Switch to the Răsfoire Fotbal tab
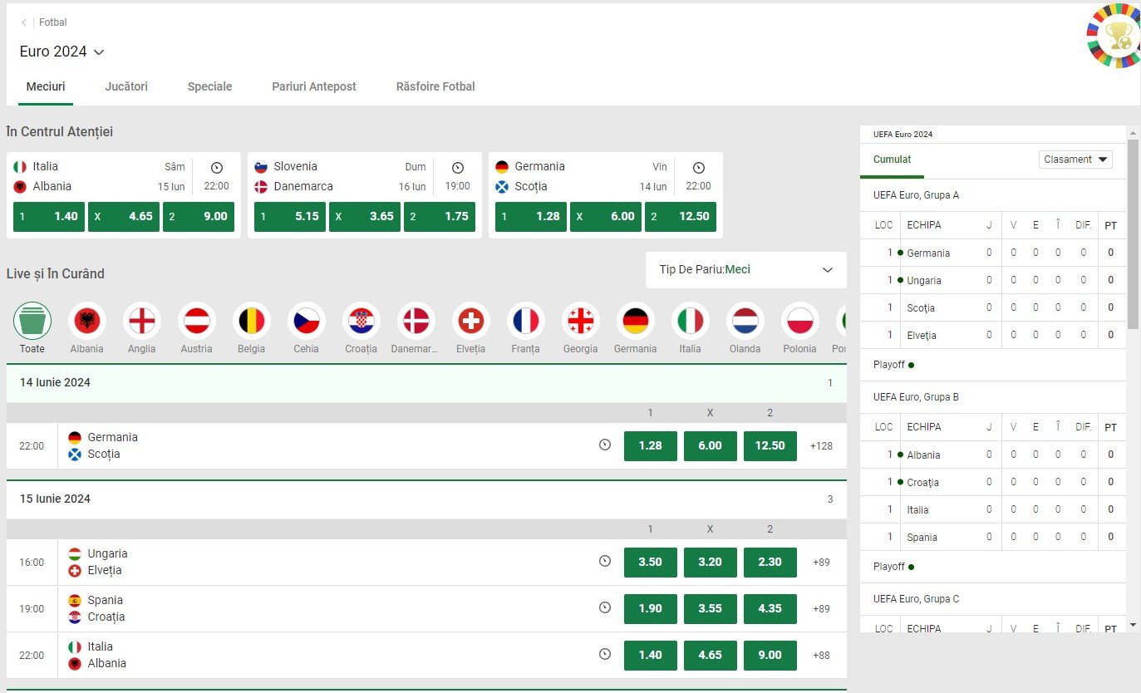The height and width of the screenshot is (693, 1141). (435, 86)
